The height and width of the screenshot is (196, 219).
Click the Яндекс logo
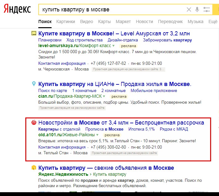click(17, 9)
